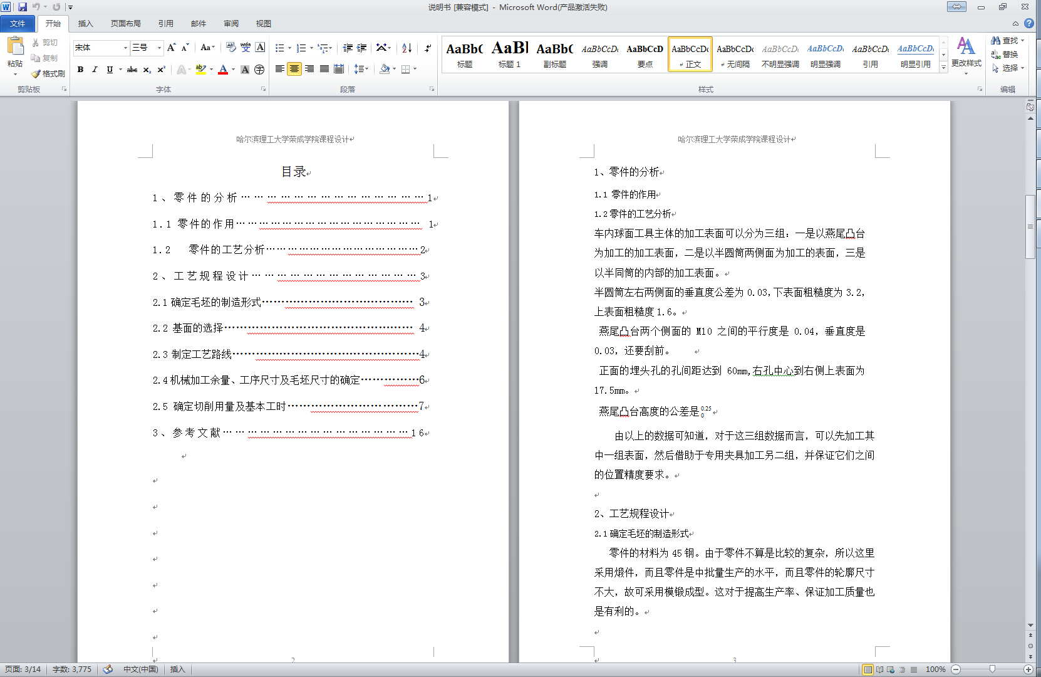Screen dimensions: 1041x677
Task: Click the Grow Font icon
Action: click(171, 48)
